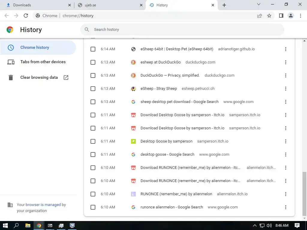The image size is (307, 230).
Task: Open Desktop Goose by samperson link
Action: click(x=166, y=141)
